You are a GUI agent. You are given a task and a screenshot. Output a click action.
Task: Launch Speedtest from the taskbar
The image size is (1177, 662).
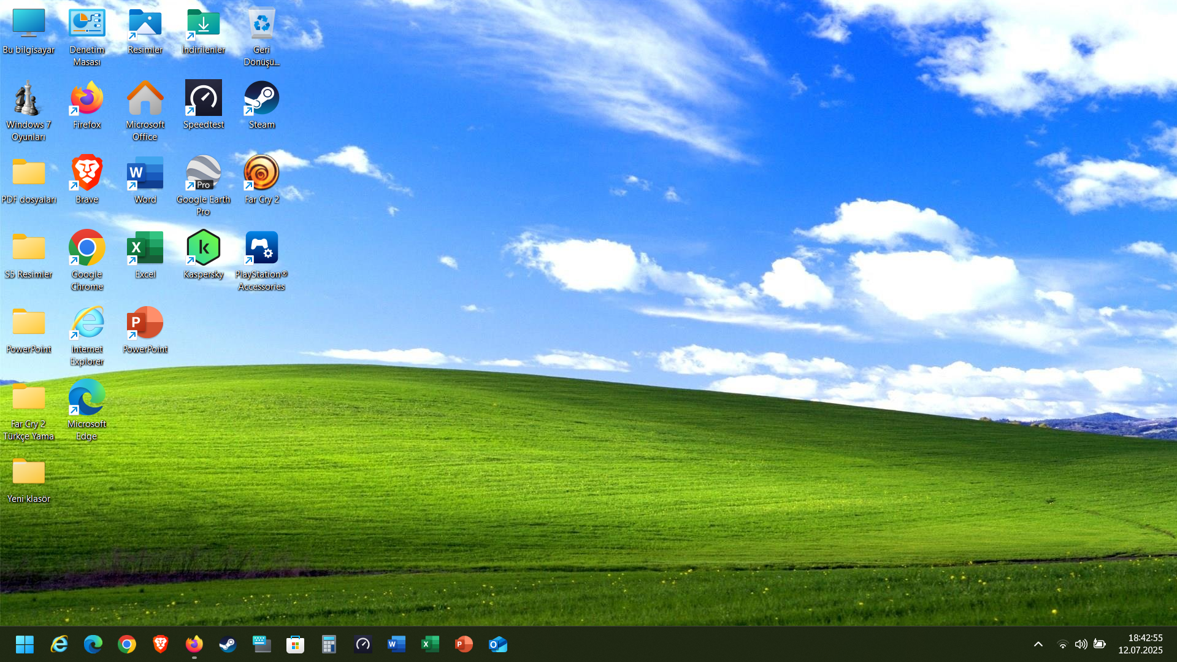click(x=363, y=644)
